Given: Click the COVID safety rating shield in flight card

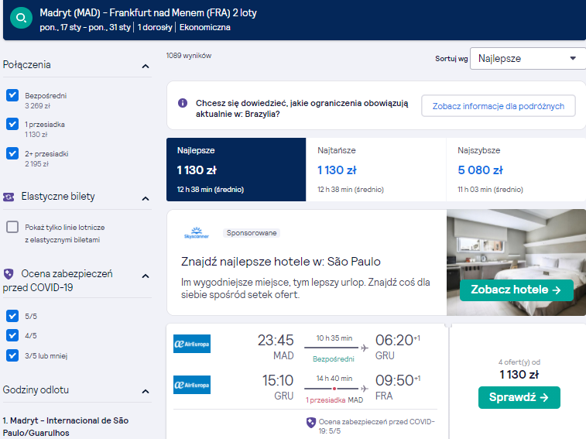Looking at the screenshot, I should point(311,423).
